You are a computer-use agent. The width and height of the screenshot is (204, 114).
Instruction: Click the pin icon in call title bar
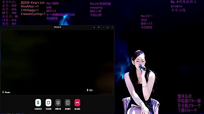[x=98, y=28]
